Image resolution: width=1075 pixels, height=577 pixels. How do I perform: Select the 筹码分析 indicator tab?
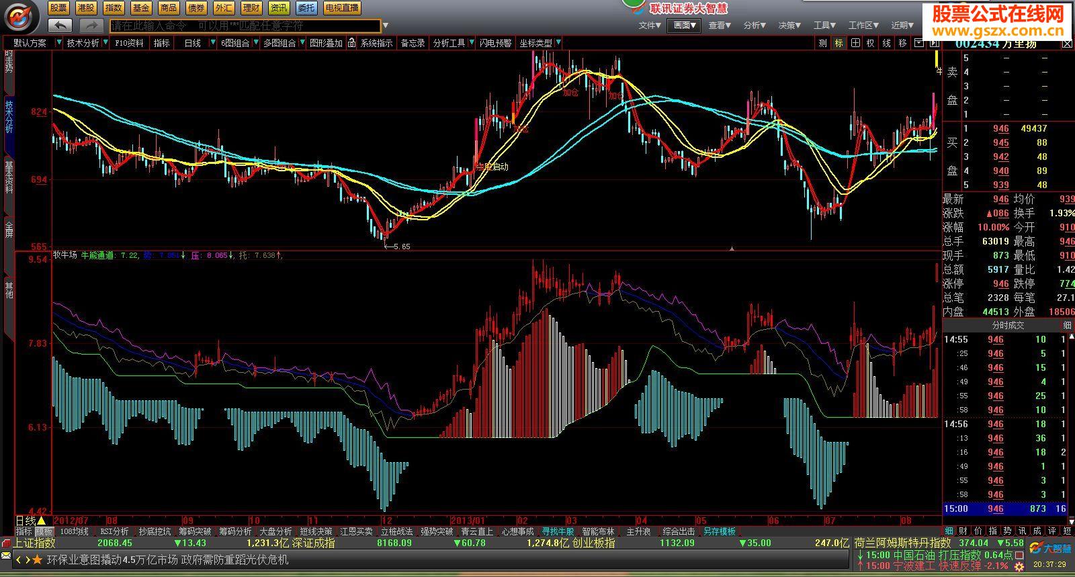tap(235, 531)
